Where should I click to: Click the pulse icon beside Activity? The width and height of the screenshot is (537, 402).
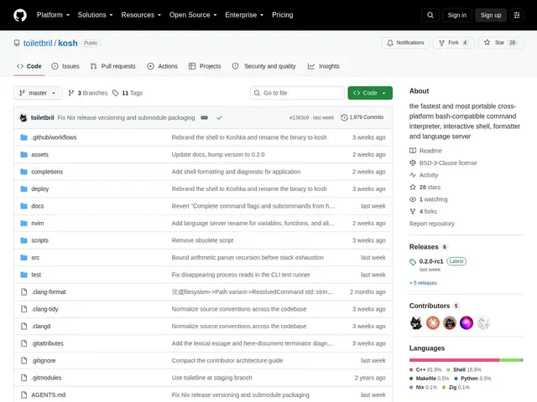[x=413, y=175]
